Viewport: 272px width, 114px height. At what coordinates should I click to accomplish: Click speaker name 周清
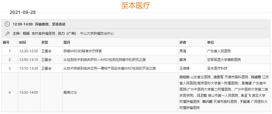click(183, 51)
